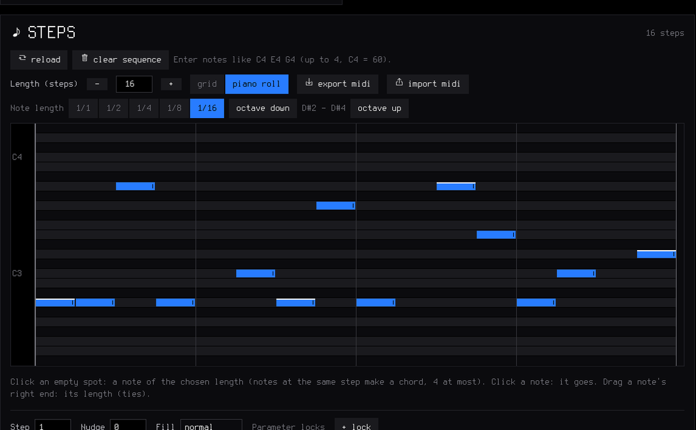This screenshot has width=696, height=430.
Task: Shift range with octave down
Action: 263,109
